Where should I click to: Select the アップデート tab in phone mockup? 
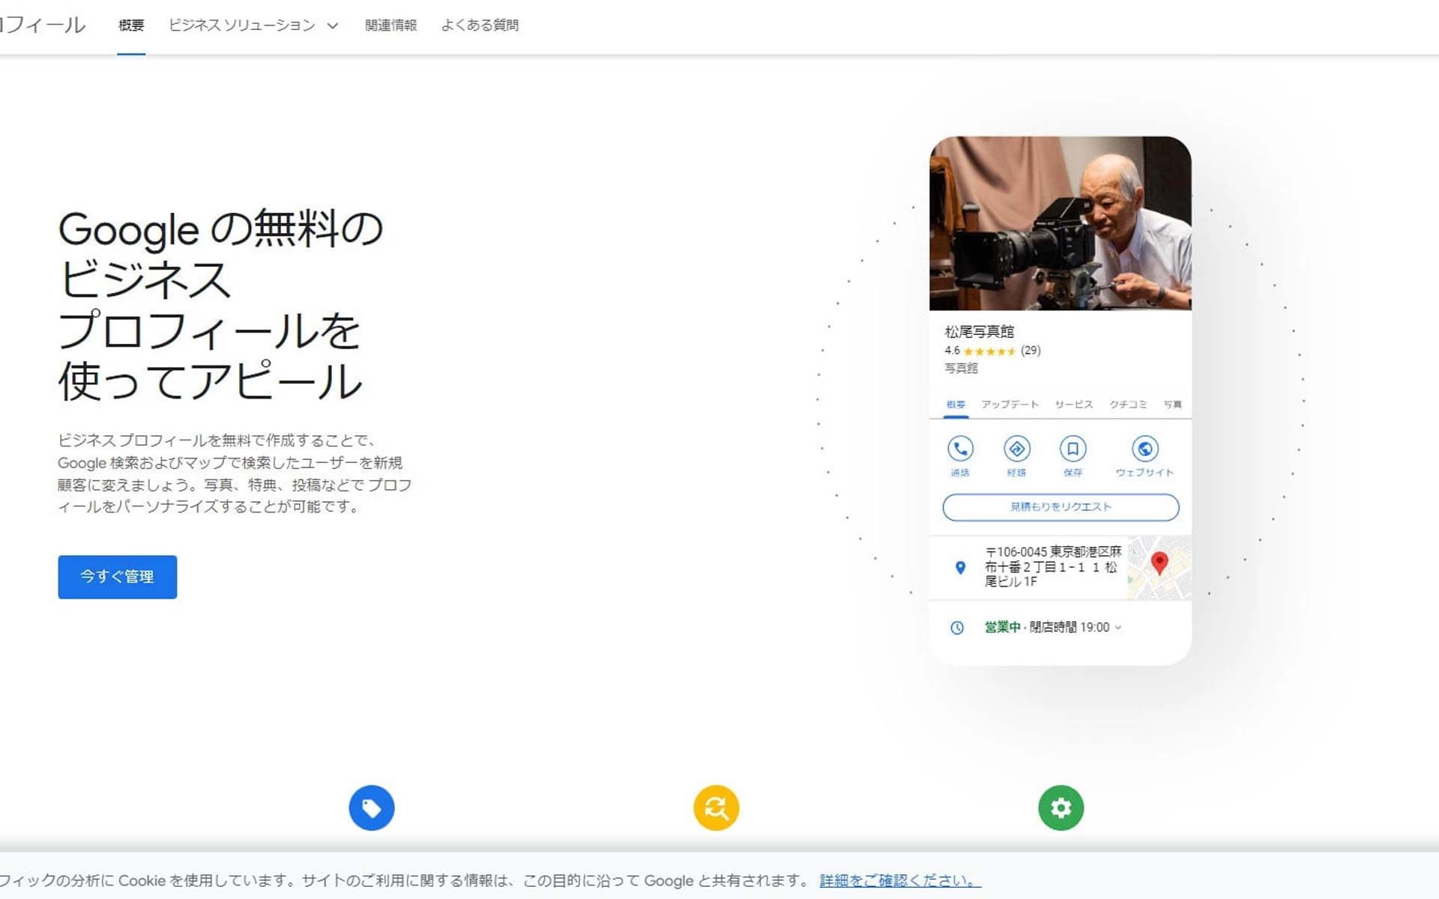click(1010, 405)
